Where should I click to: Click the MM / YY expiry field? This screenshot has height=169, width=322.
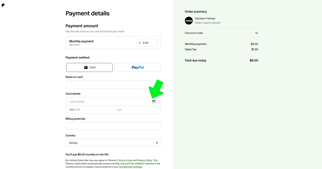pos(89,110)
